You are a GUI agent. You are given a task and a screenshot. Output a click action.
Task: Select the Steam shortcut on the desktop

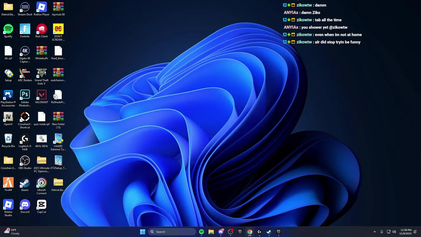pos(25,185)
